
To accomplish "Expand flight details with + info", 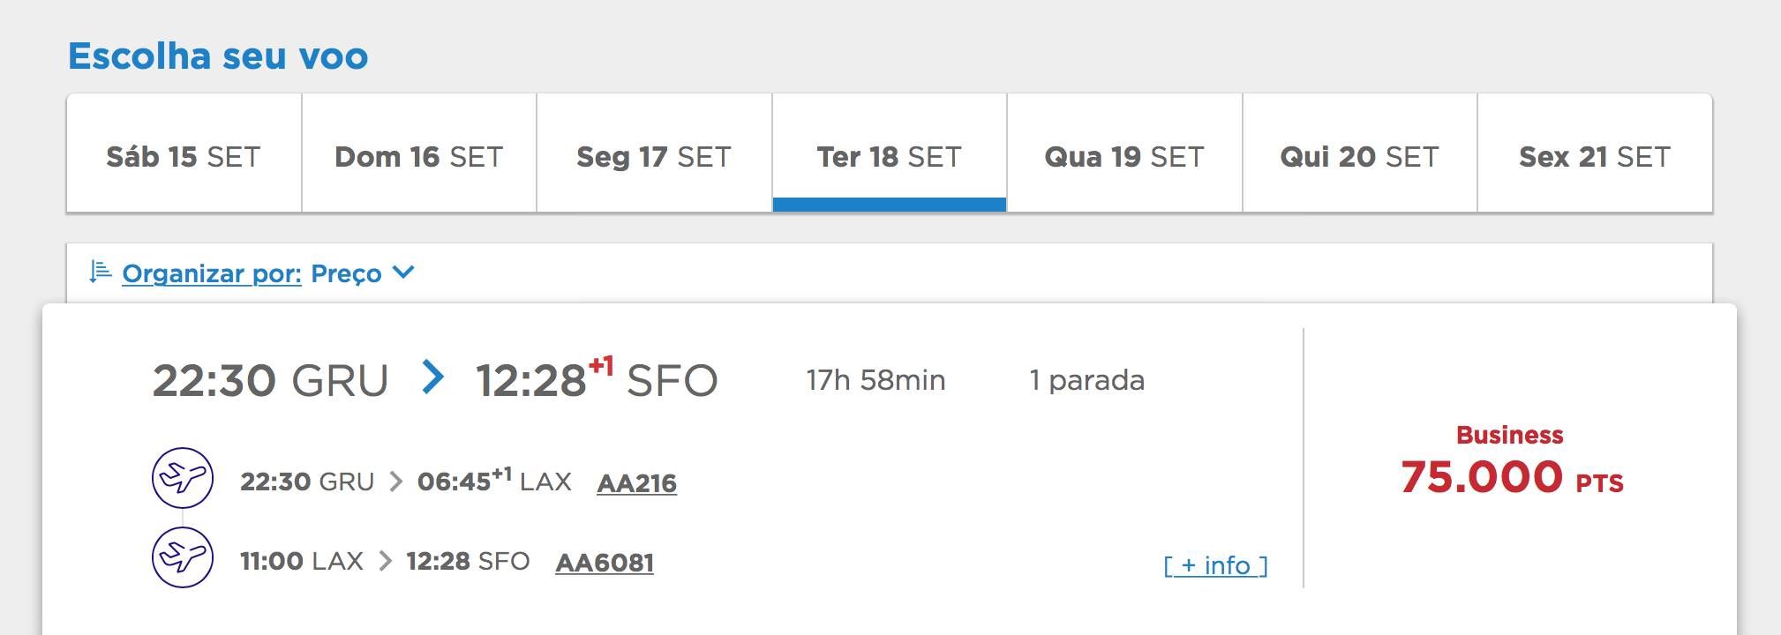I will 1215,564.
